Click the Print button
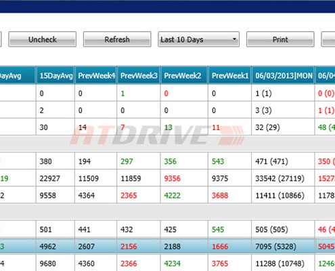 280,39
